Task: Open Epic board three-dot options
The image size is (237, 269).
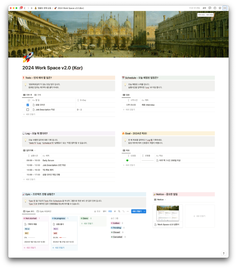Action: 128,211
